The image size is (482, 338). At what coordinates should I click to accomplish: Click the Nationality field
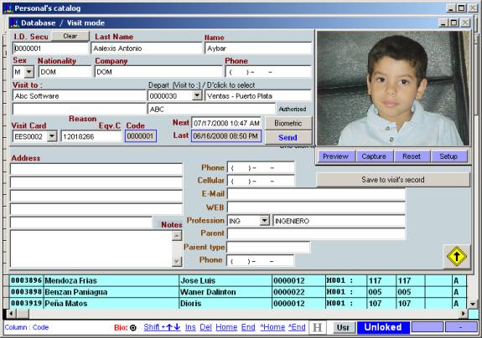click(x=65, y=72)
